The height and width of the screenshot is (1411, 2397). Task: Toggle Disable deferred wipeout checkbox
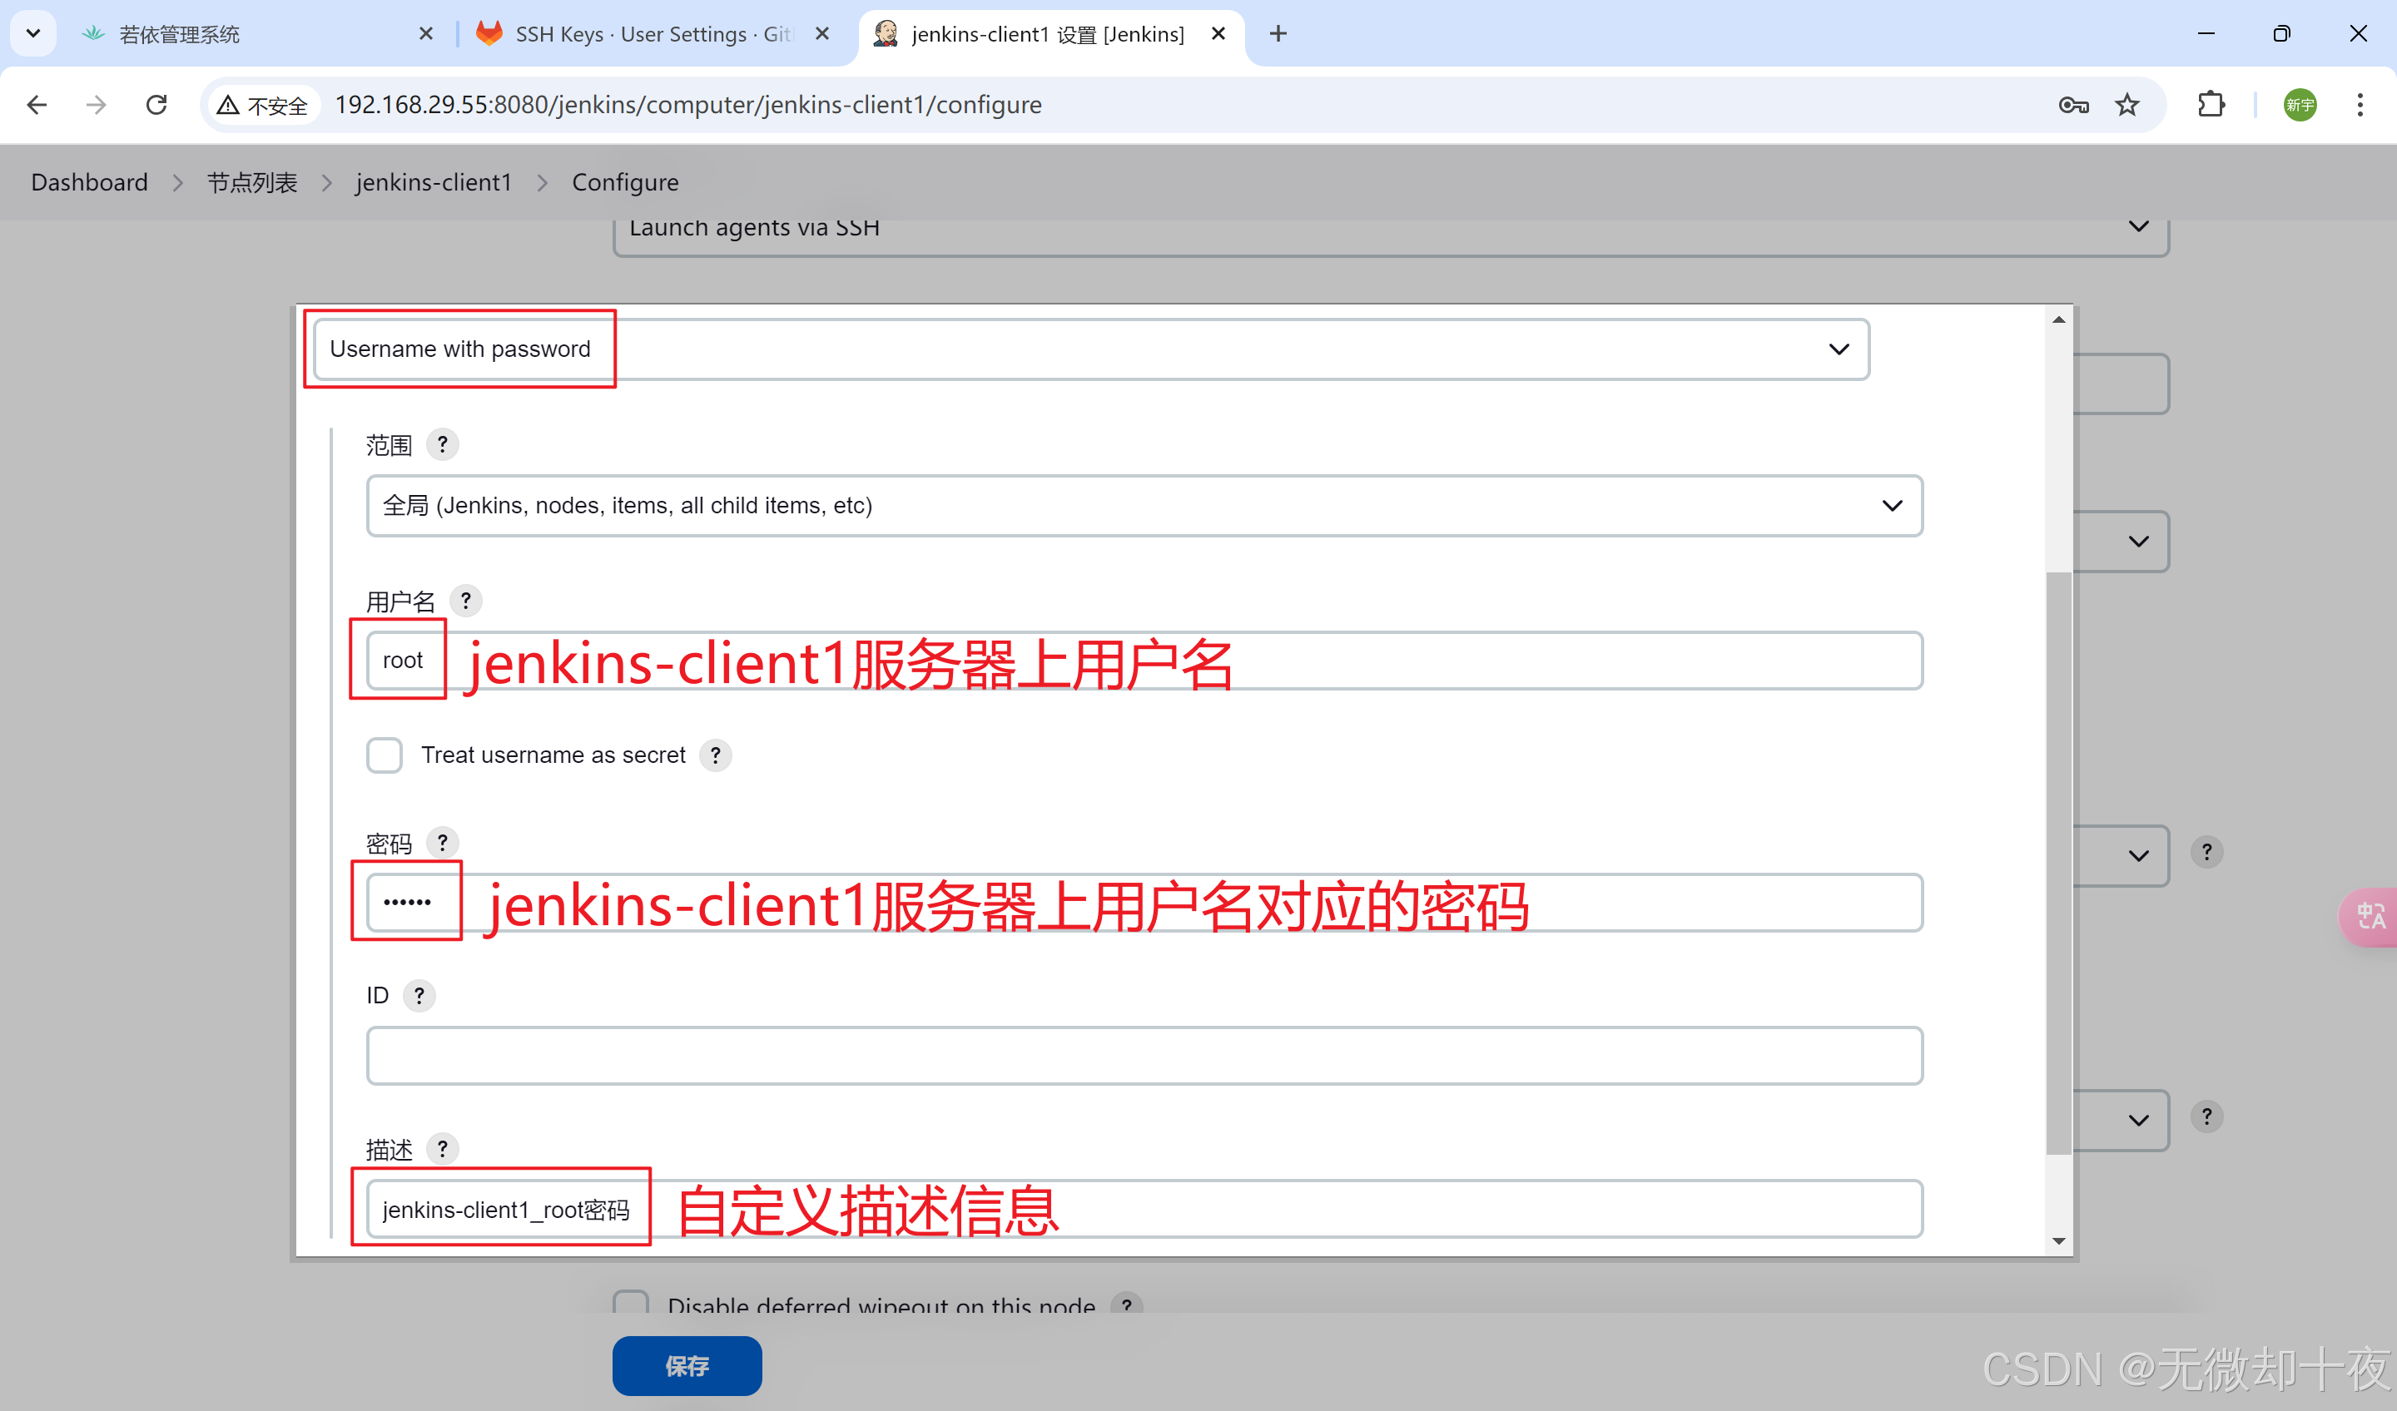pos(631,1303)
